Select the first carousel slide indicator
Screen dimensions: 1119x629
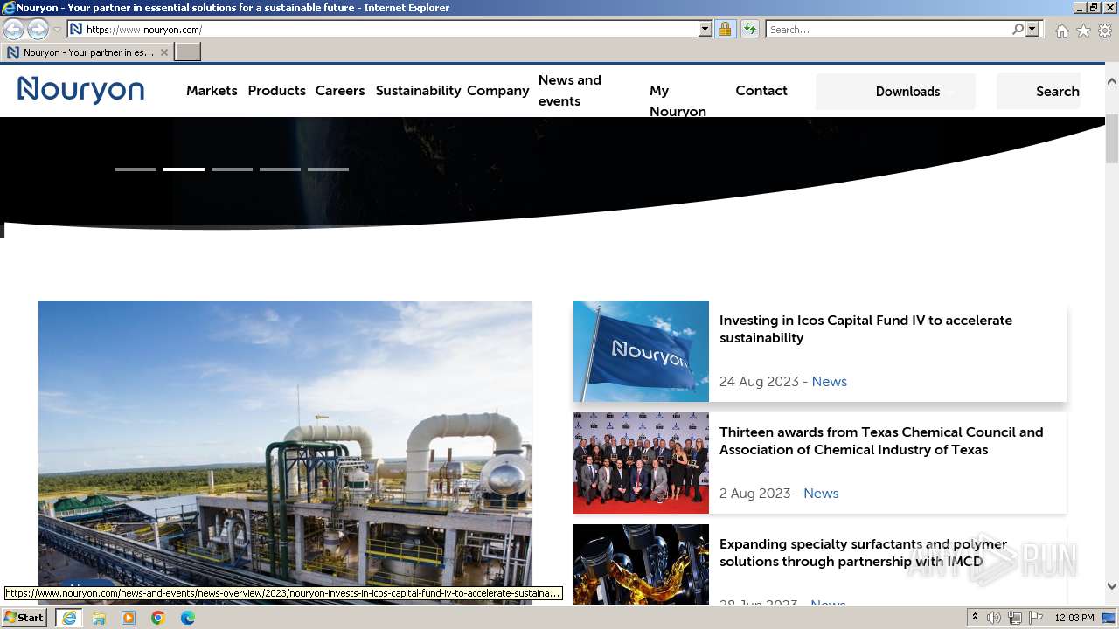(x=136, y=169)
